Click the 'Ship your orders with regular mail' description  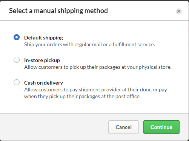tap(89, 44)
